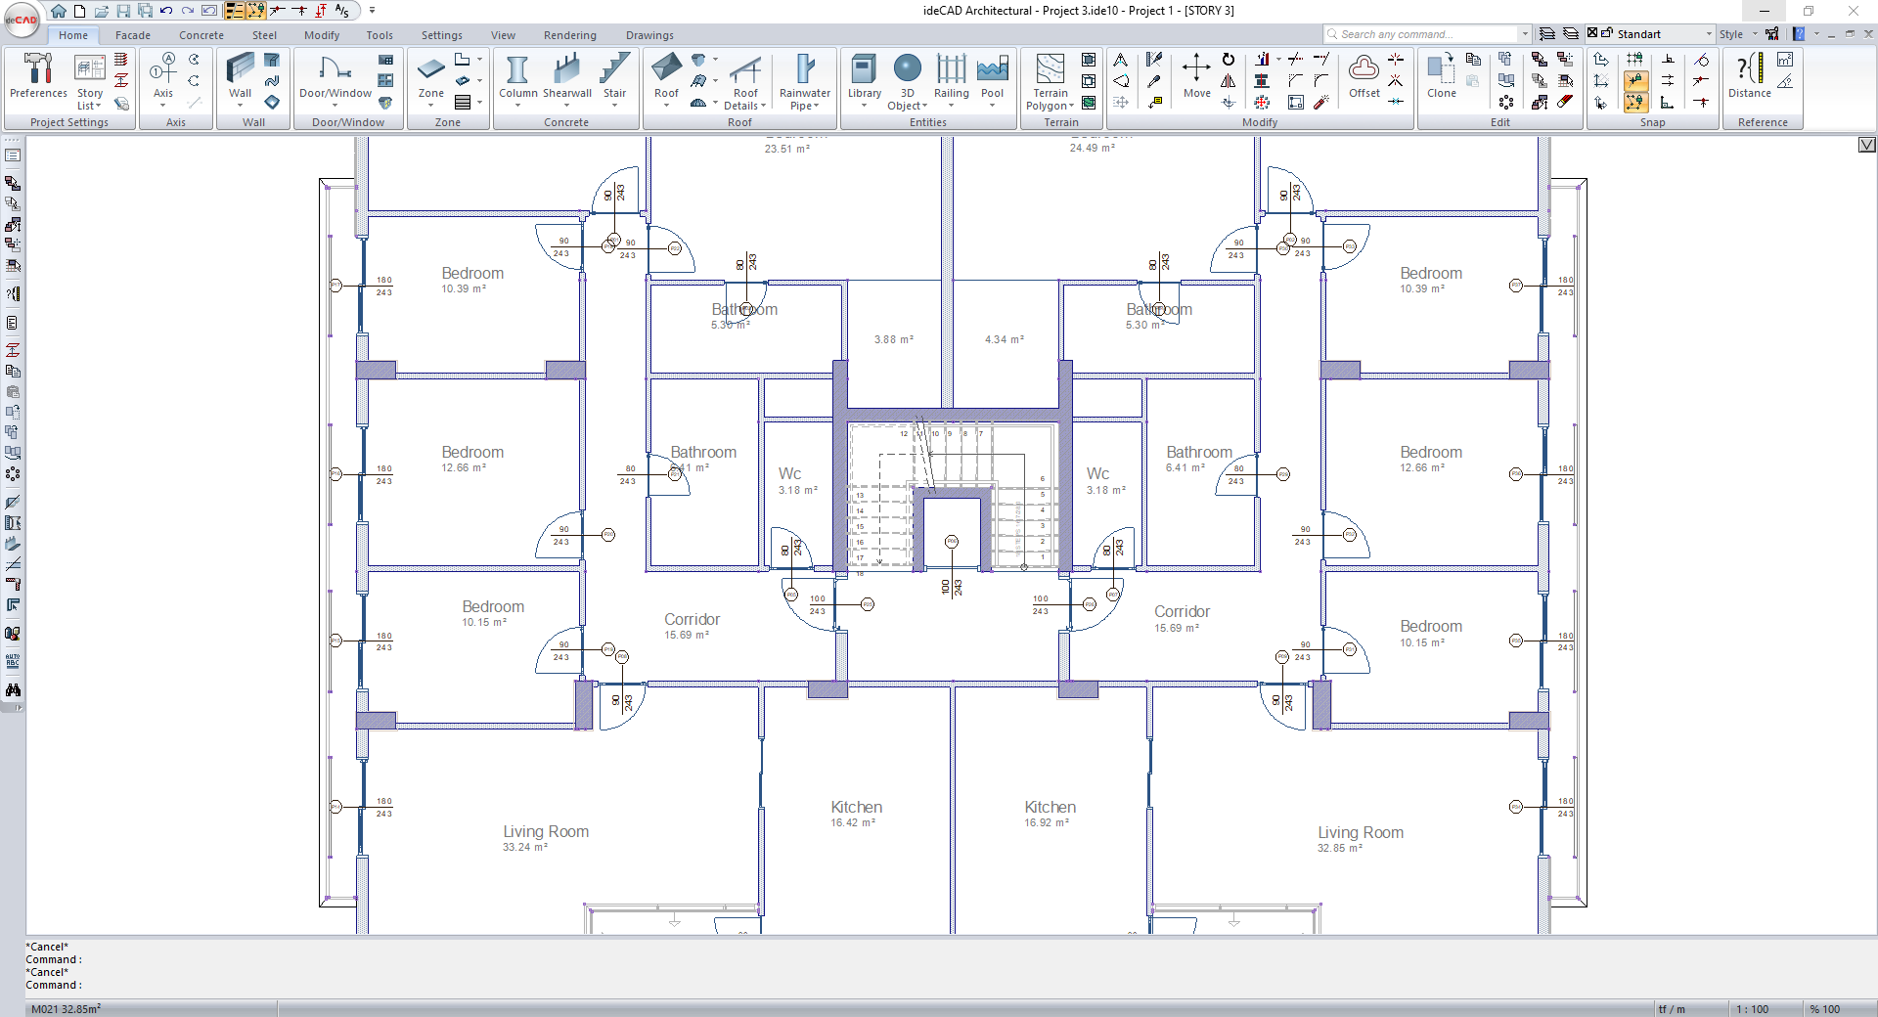Expand the Story List dropdown
Screen dimensions: 1878x1017
90,100
